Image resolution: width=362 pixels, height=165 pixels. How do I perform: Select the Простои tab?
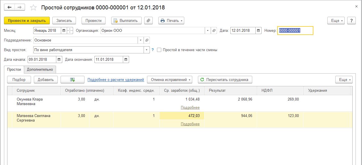point(14,70)
